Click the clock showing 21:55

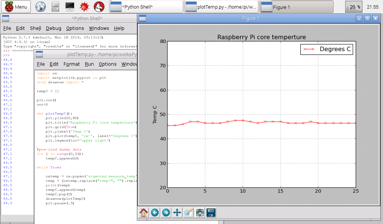pyautogui.click(x=373, y=7)
